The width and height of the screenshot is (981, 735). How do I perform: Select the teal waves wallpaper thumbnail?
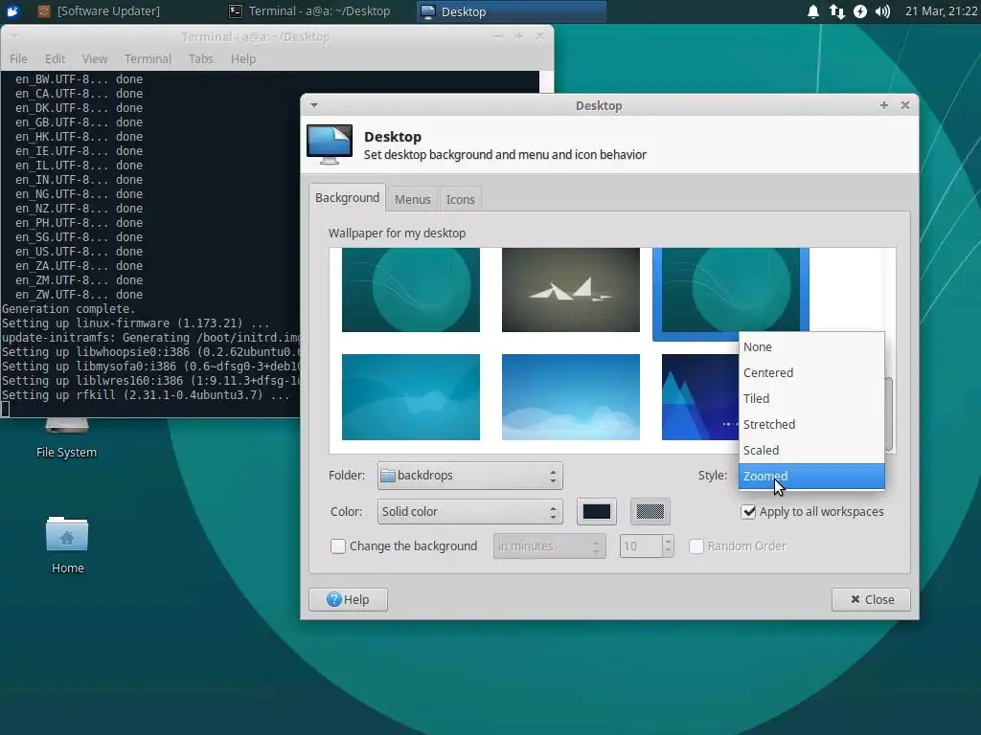click(410, 397)
